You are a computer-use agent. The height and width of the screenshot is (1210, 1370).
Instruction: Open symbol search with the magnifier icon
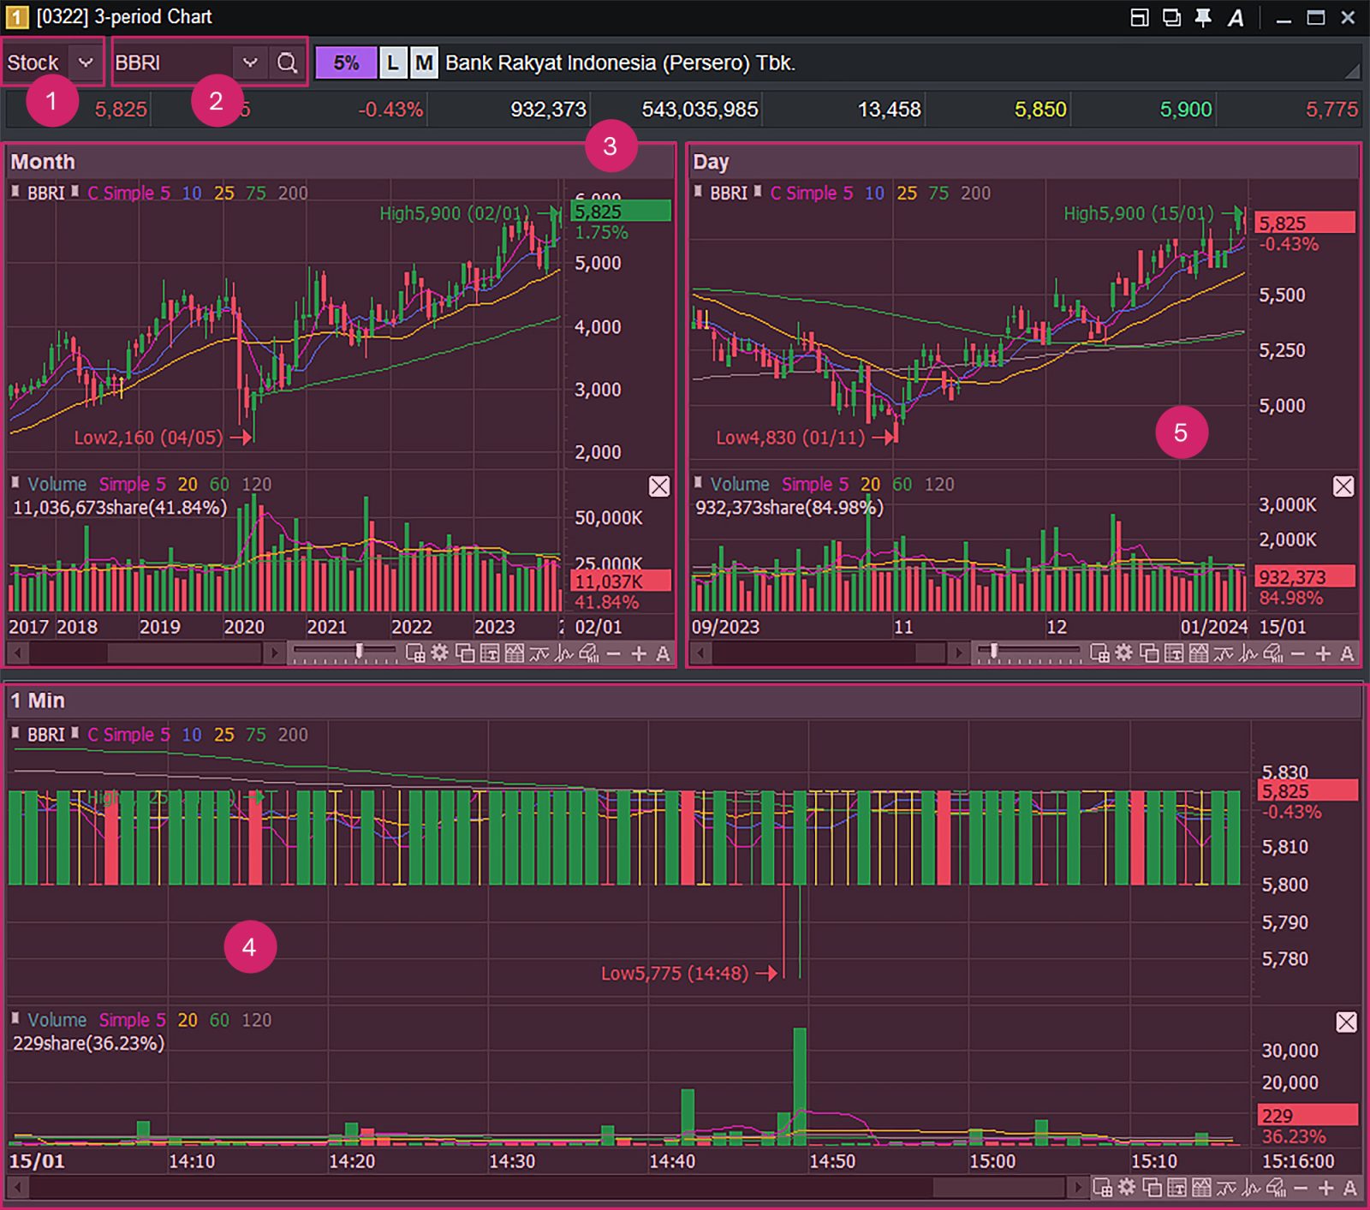coord(288,62)
